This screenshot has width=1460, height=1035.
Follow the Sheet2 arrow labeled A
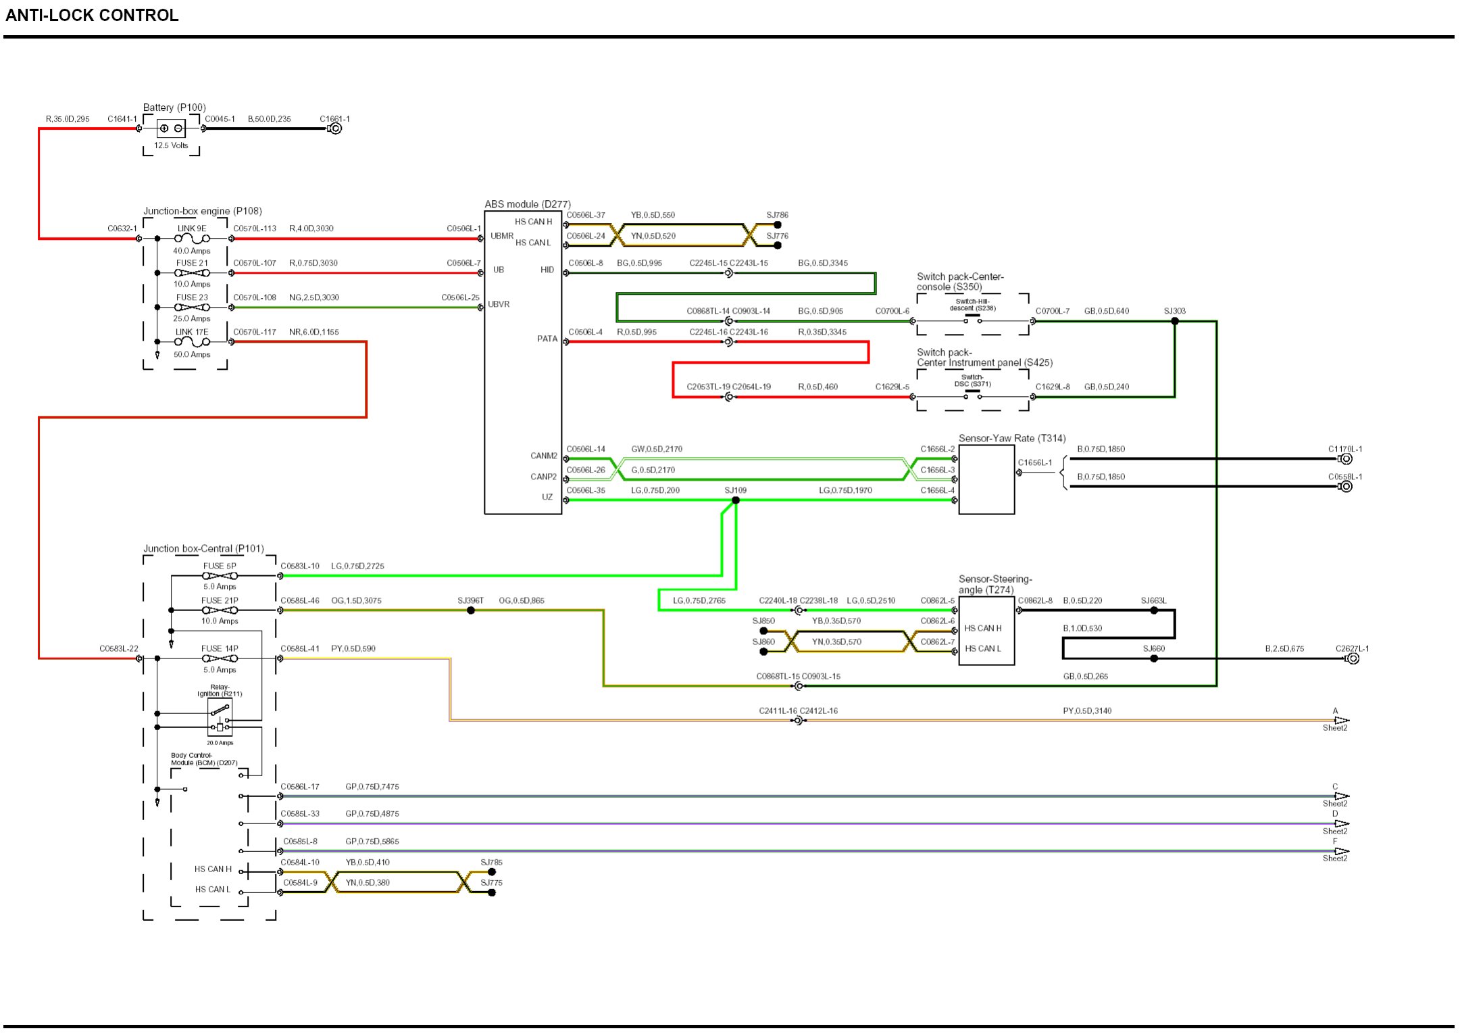[1341, 721]
